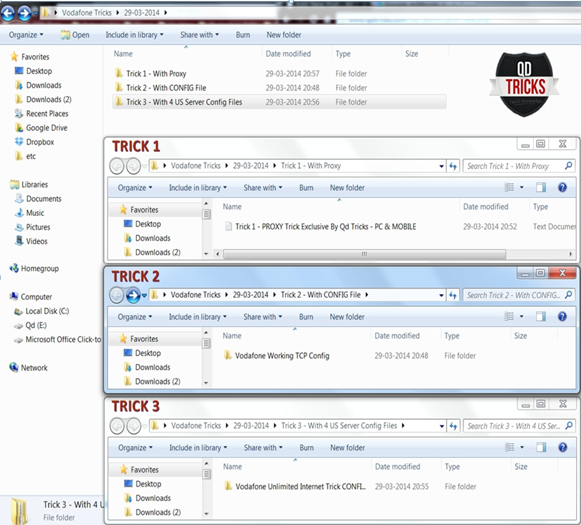581x525 pixels.
Task: Click Vodafone Tricks breadcrumb in Trick 1 window
Action: click(195, 166)
